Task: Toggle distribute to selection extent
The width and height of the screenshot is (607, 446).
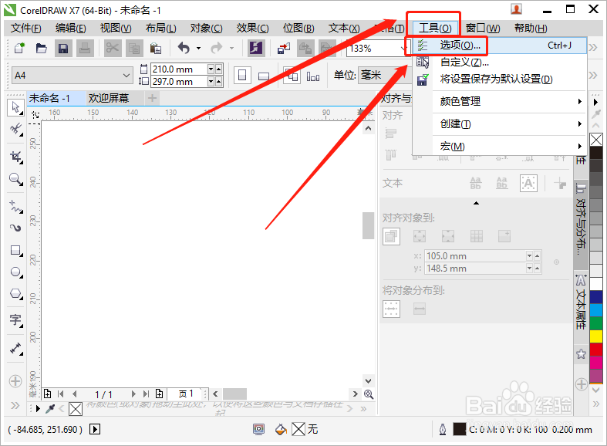Action: 391,309
